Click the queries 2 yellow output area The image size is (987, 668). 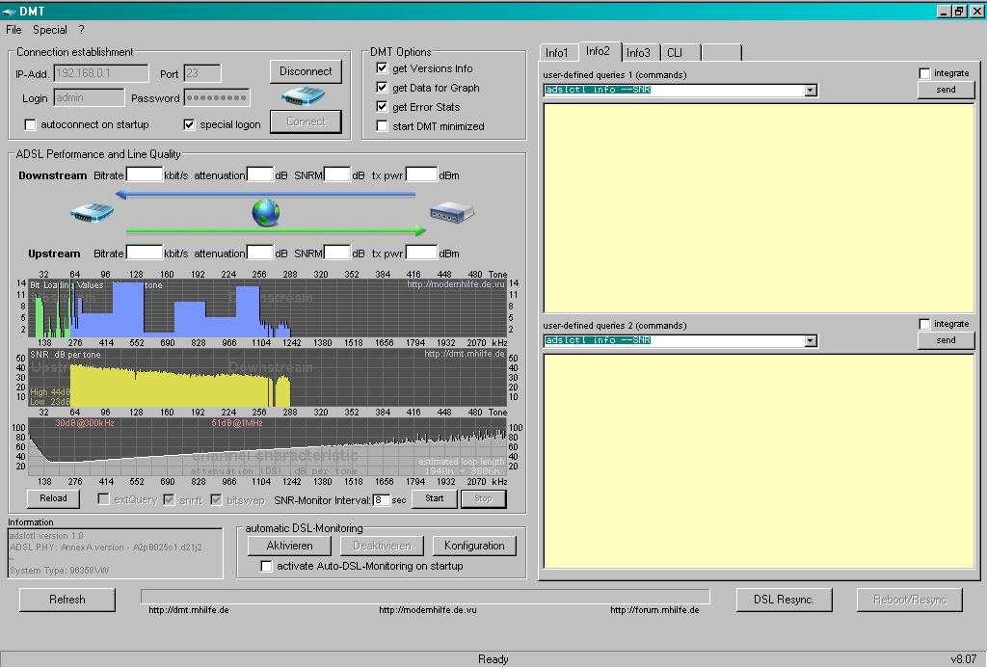(759, 462)
